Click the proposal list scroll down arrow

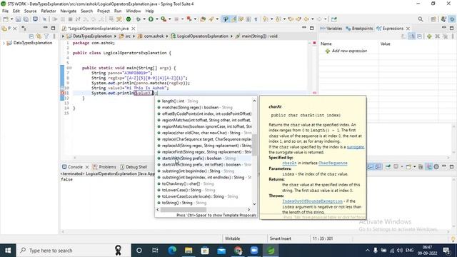click(x=254, y=204)
